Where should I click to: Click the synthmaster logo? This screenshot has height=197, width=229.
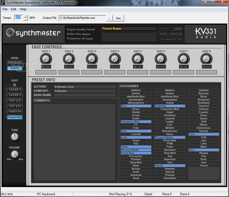[33, 33]
